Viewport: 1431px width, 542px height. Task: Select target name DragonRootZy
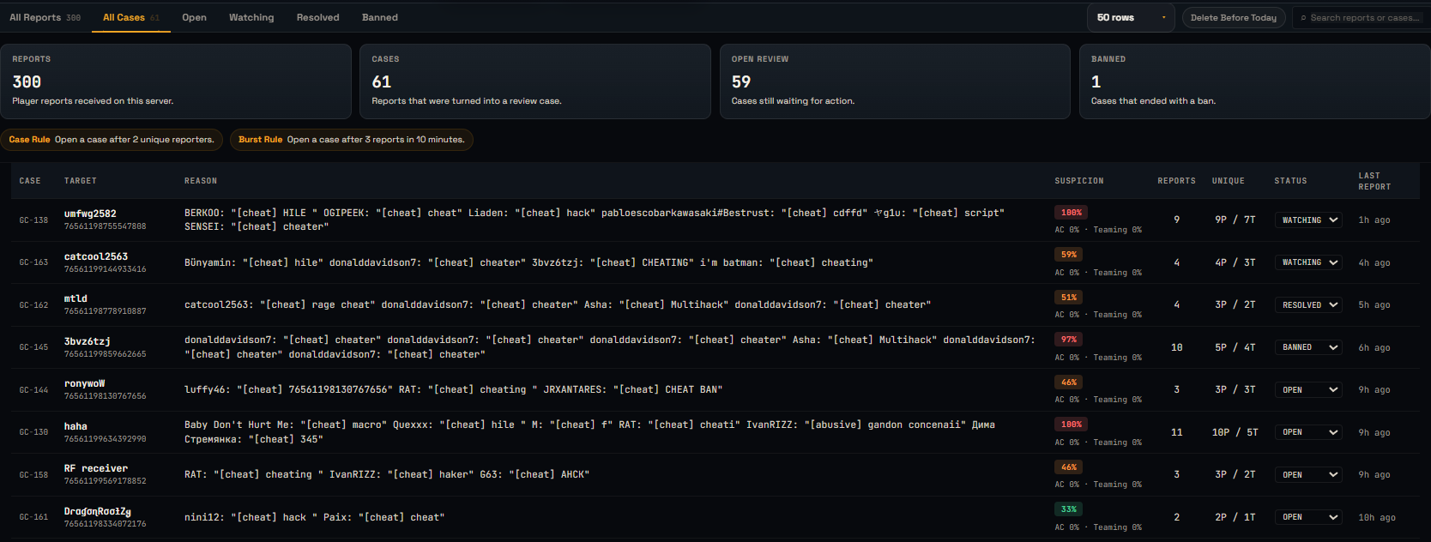click(98, 511)
